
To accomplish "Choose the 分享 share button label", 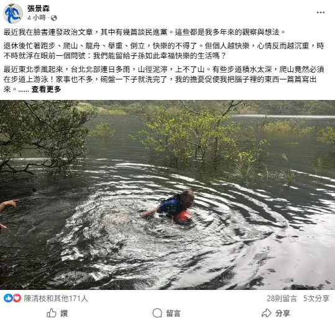I will [282, 314].
